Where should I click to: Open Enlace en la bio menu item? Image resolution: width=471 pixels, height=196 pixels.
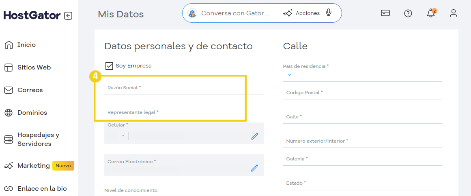pos(42,189)
